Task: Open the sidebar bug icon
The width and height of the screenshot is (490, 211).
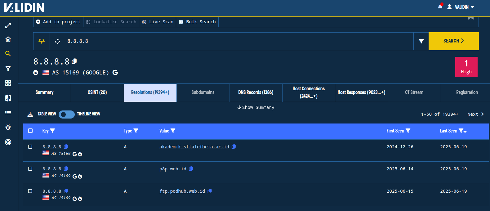Action: point(8,127)
